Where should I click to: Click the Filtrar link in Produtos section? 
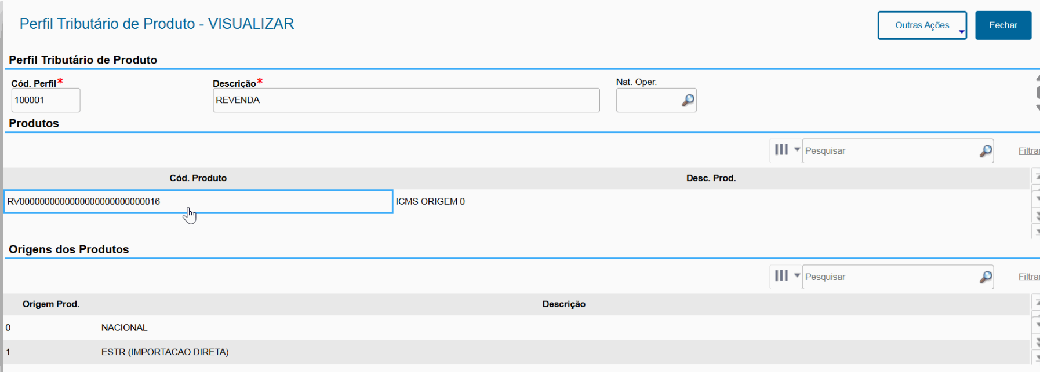click(1028, 151)
